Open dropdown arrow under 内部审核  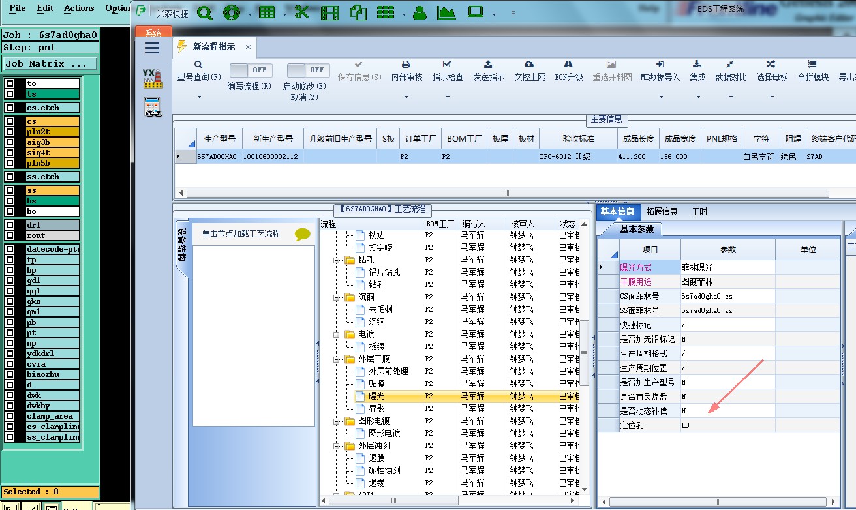(x=406, y=97)
